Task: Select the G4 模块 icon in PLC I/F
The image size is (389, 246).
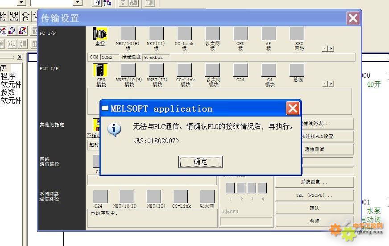Action: coord(269,70)
